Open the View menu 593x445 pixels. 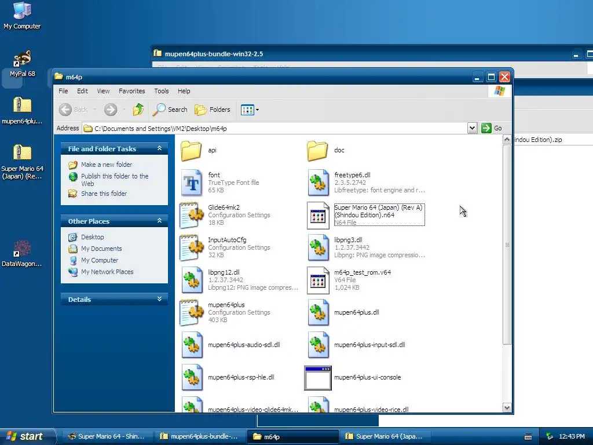[103, 91]
